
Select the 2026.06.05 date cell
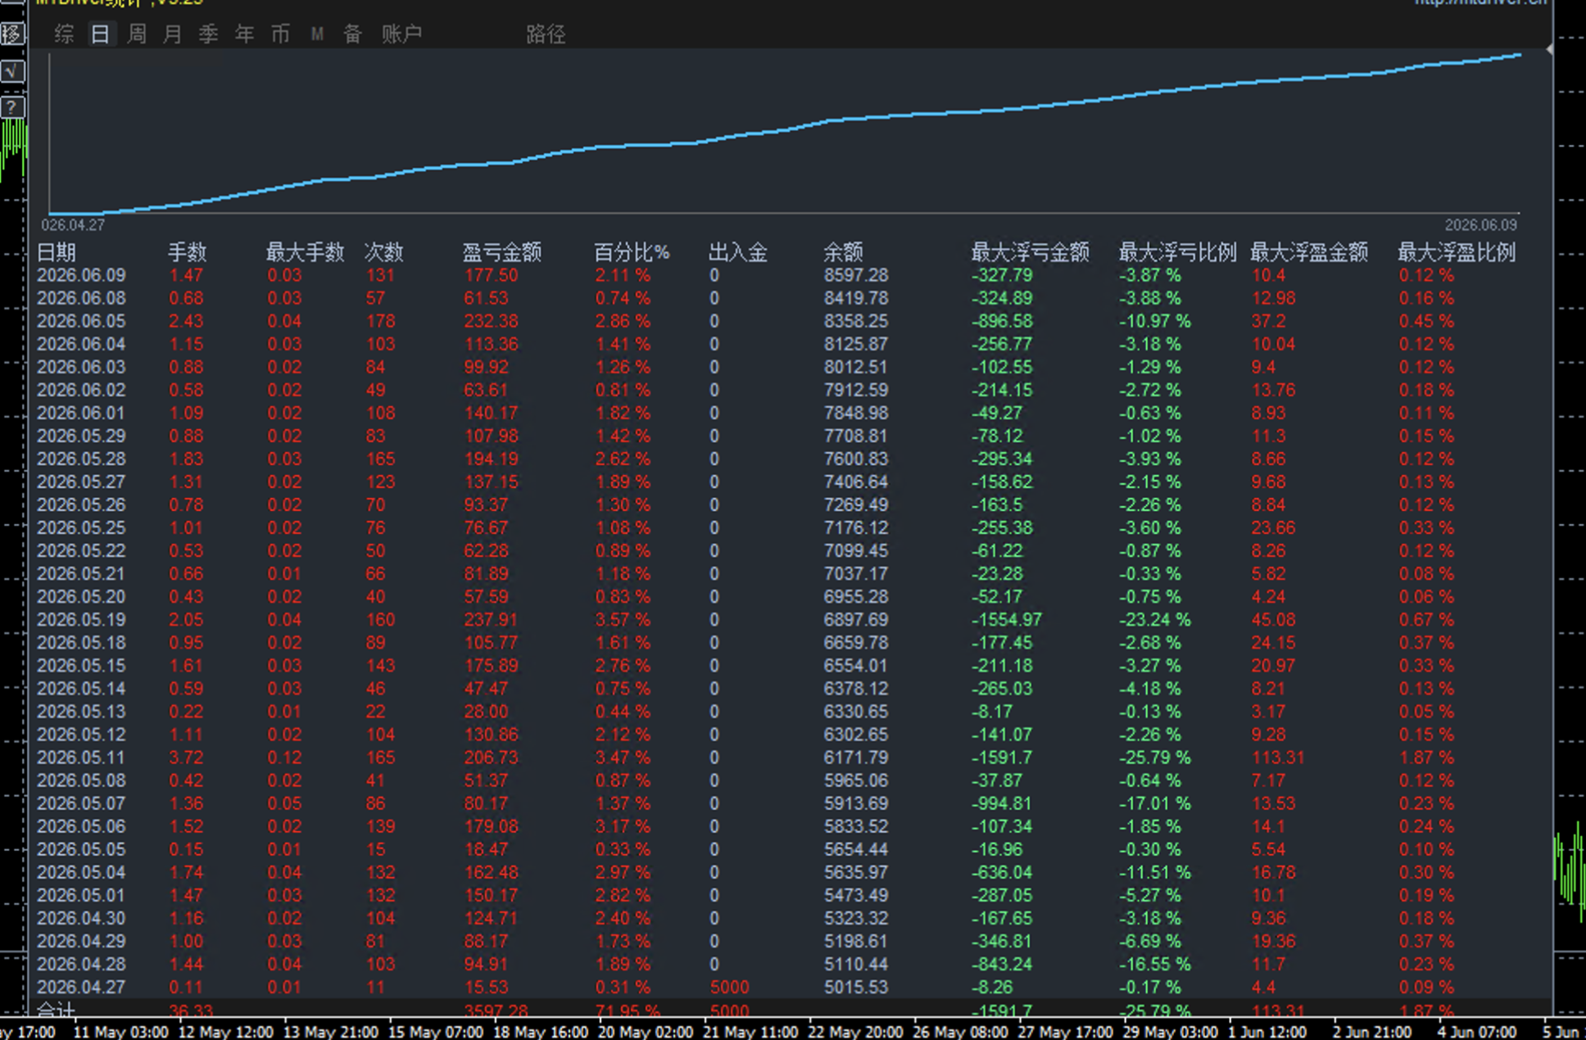tap(81, 321)
